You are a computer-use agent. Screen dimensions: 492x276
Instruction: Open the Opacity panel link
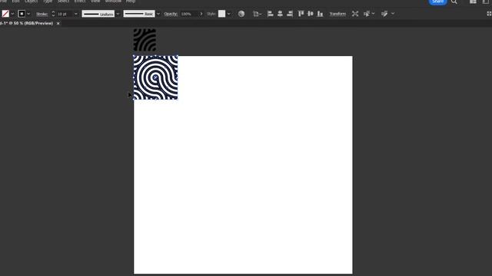(171, 14)
